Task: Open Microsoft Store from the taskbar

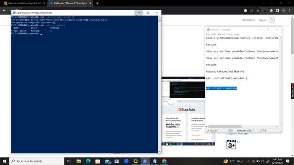Action: tap(97, 161)
